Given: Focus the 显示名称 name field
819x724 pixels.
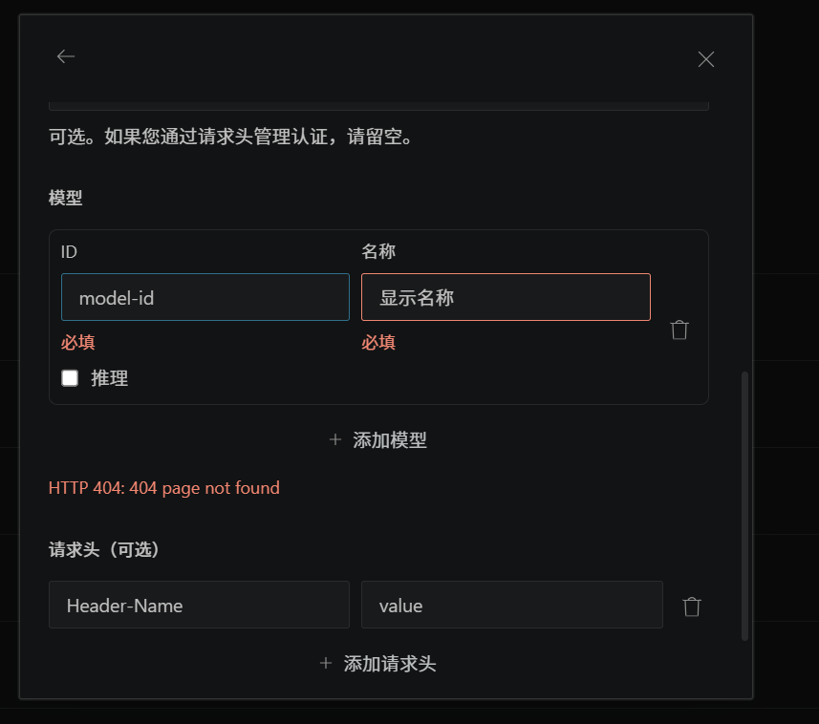Looking at the screenshot, I should coord(506,297).
